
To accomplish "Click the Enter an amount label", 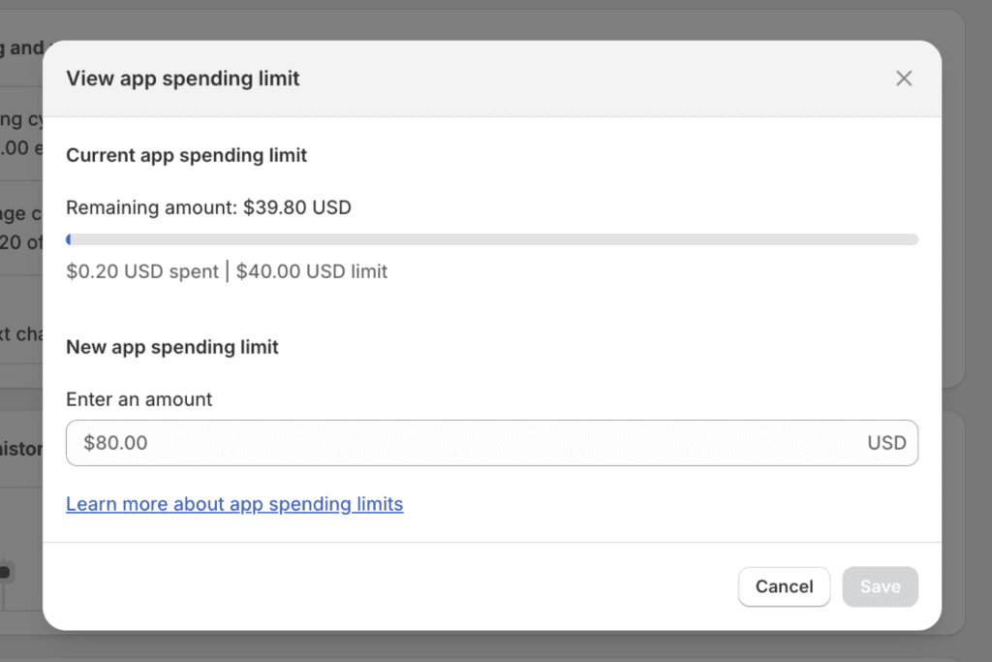I will pos(139,399).
